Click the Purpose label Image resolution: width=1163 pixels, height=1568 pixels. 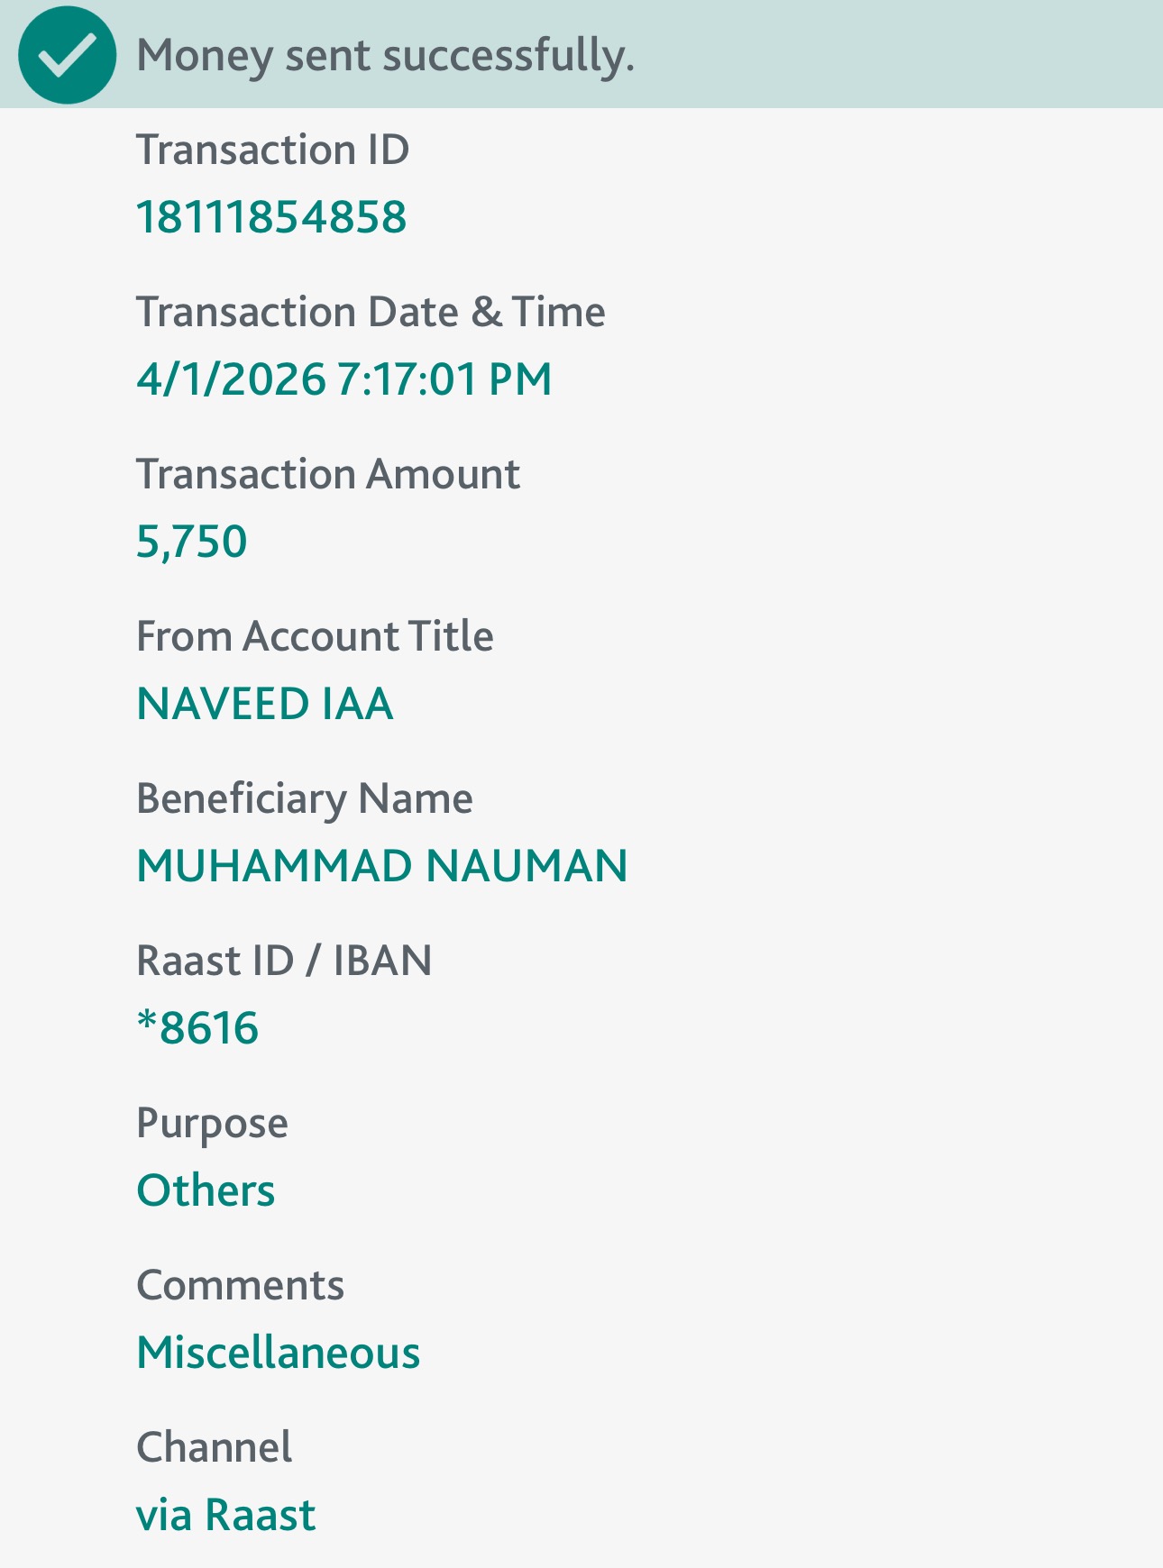point(212,1124)
